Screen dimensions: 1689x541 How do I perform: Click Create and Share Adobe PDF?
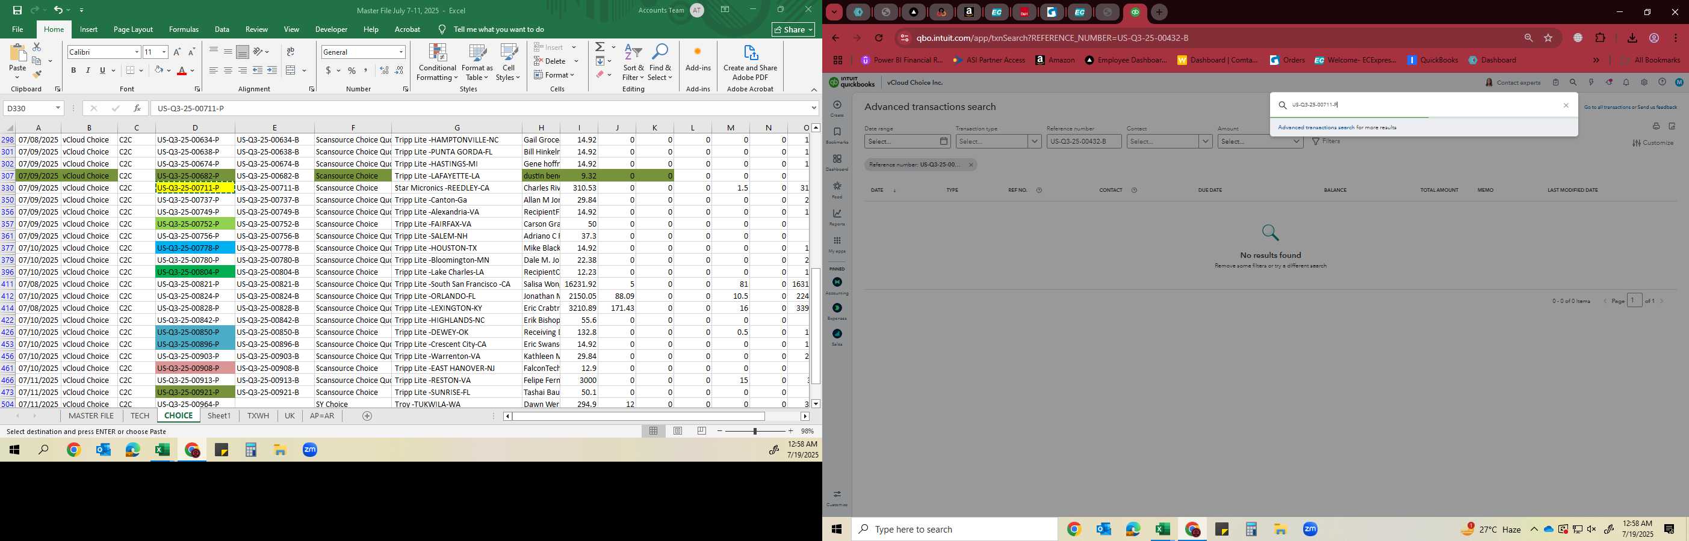750,63
